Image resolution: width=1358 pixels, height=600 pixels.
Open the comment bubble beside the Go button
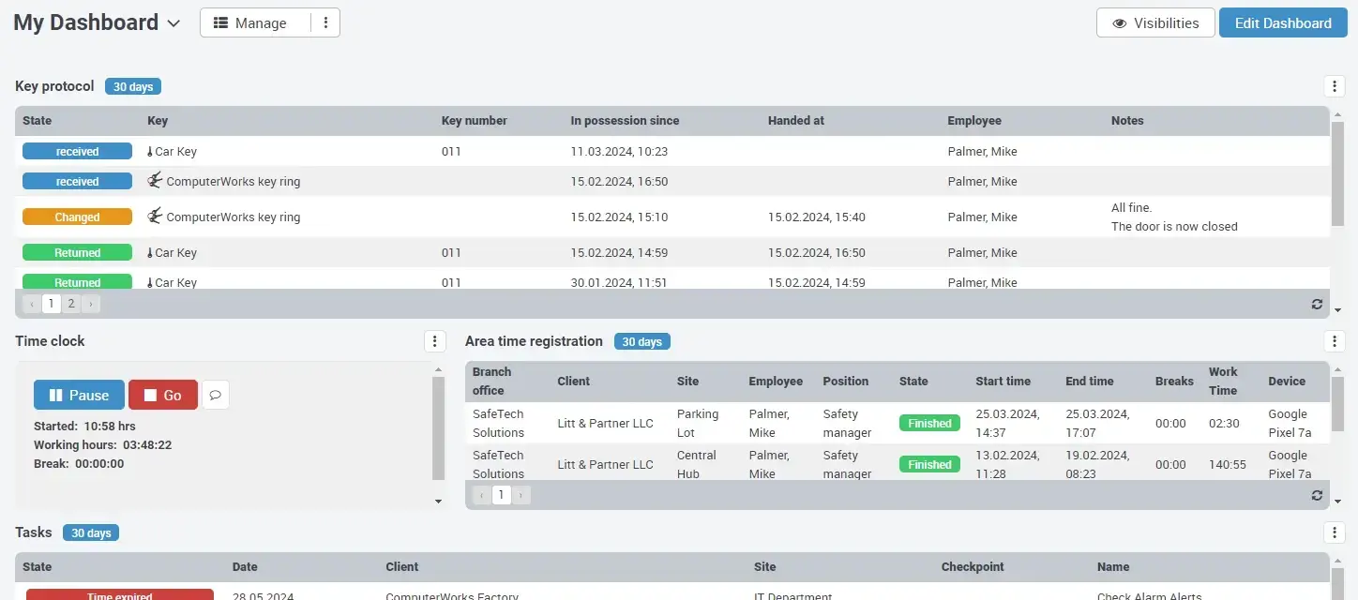[216, 395]
